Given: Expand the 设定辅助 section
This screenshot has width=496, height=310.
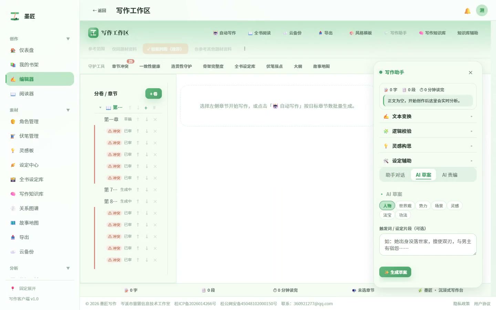Looking at the screenshot, I should pos(428,161).
